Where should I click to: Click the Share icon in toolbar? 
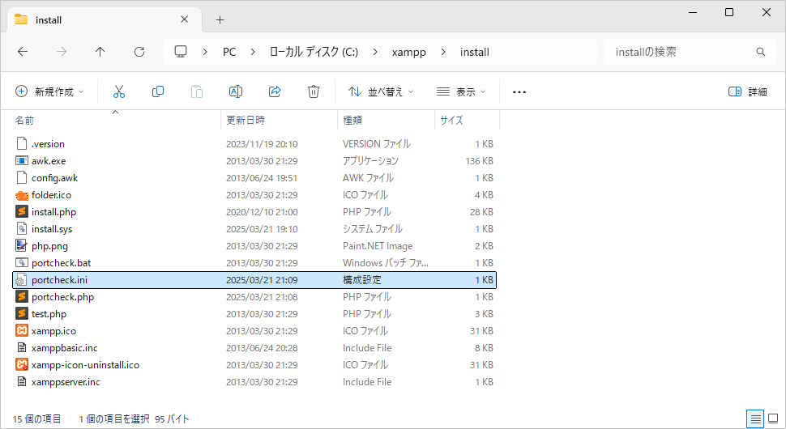pyautogui.click(x=275, y=91)
